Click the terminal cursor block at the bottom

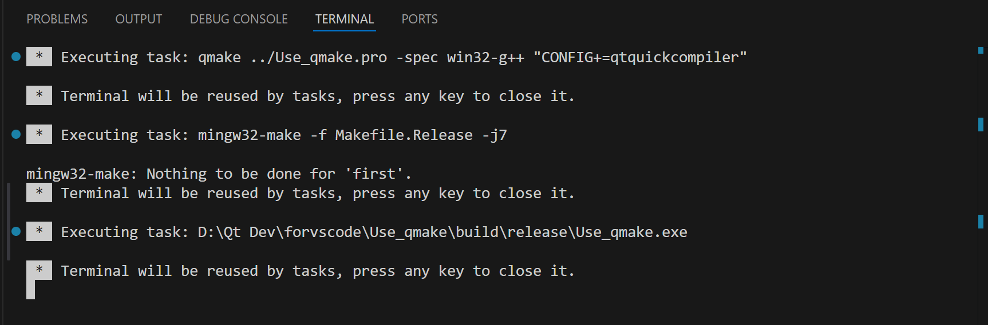[x=31, y=290]
